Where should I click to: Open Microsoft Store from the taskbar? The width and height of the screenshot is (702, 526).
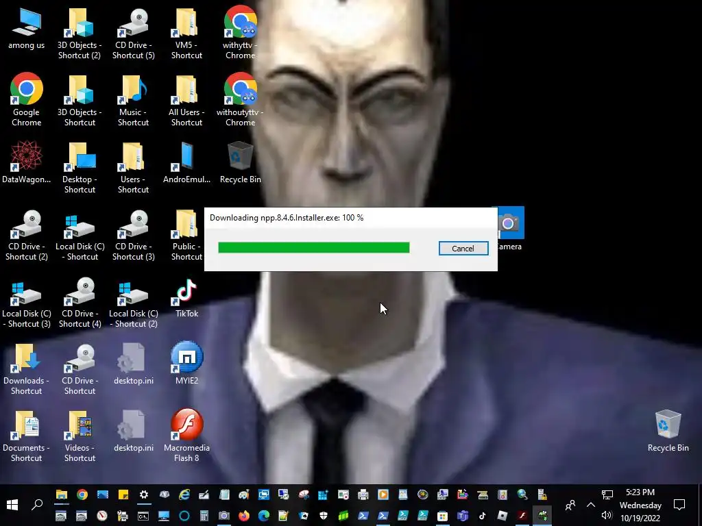(442, 516)
